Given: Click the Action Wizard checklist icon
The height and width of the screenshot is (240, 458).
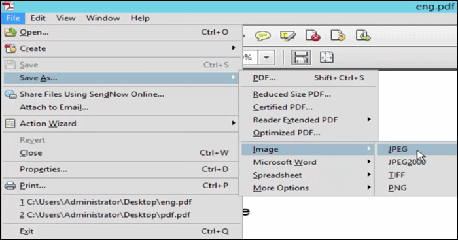Looking at the screenshot, I should tap(10, 124).
